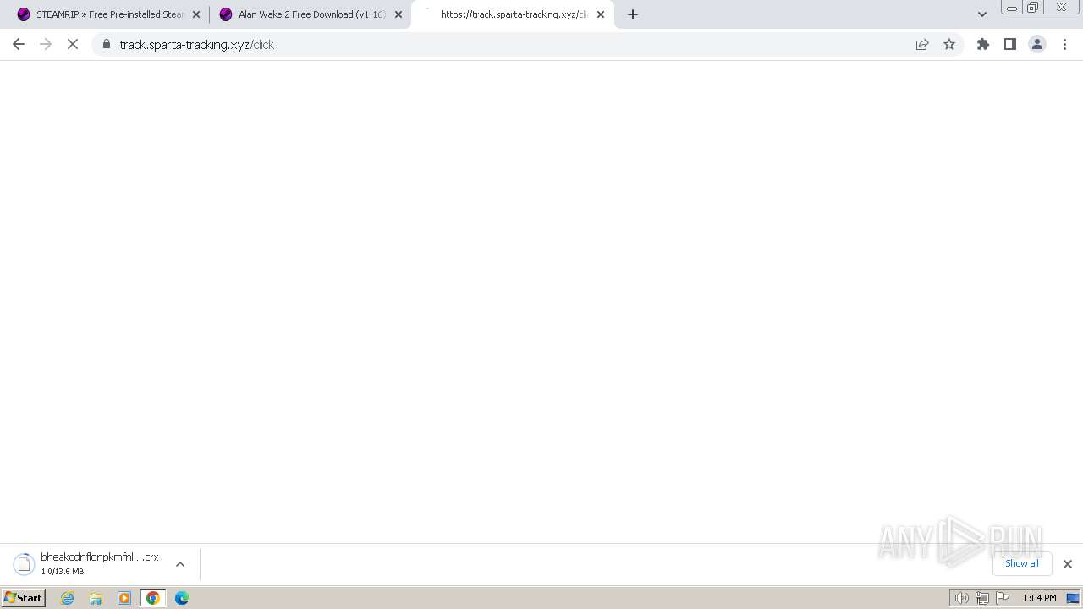Open the network tray icon

coord(982,598)
